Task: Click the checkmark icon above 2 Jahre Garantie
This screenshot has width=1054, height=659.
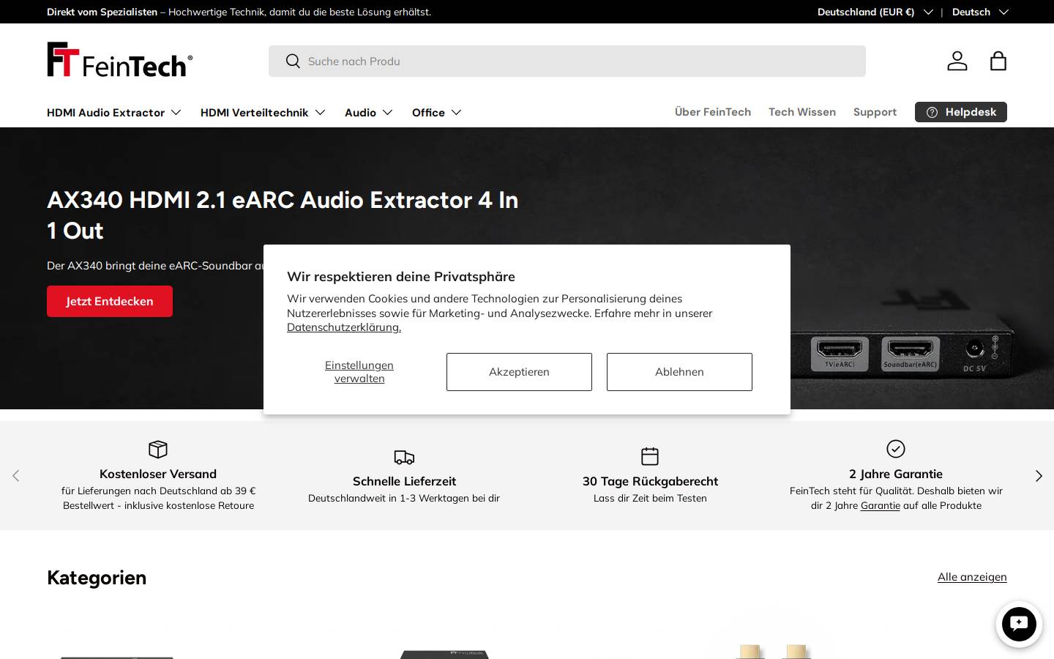Action: tap(896, 449)
